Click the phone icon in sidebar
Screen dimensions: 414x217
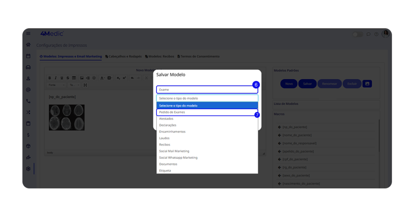click(28, 101)
